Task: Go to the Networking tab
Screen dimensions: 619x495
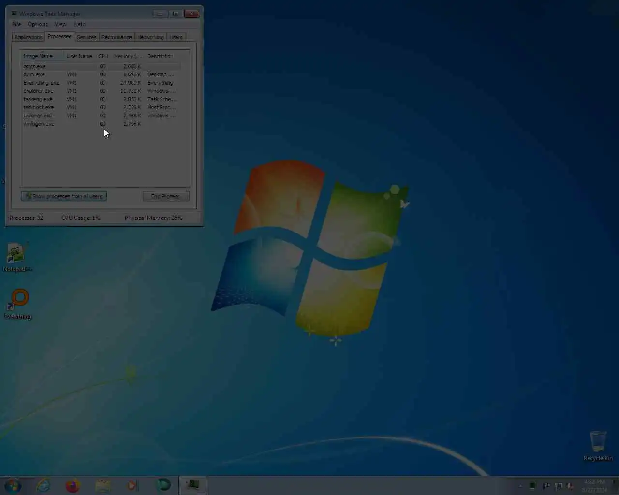Action: (150, 37)
